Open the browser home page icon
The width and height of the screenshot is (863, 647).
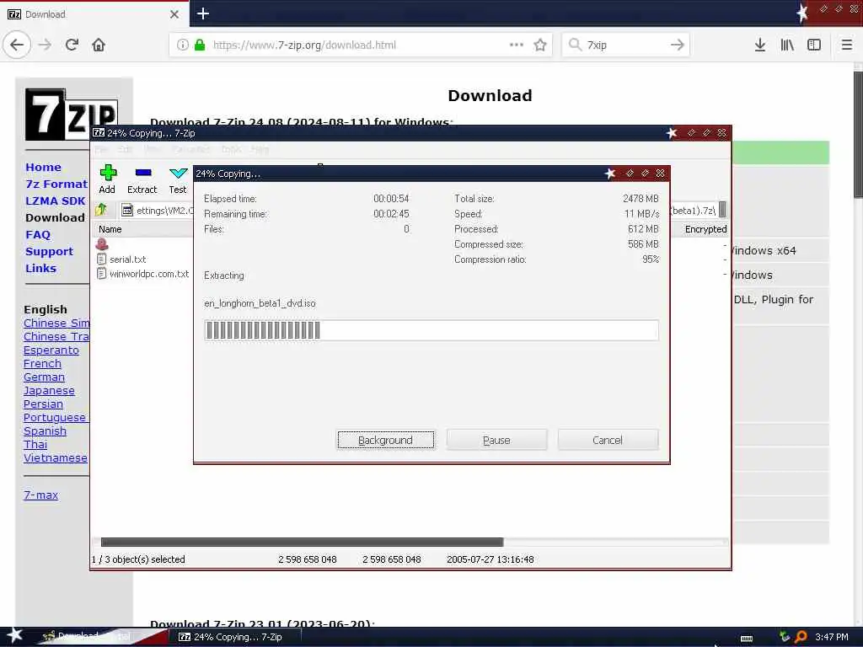pyautogui.click(x=99, y=45)
